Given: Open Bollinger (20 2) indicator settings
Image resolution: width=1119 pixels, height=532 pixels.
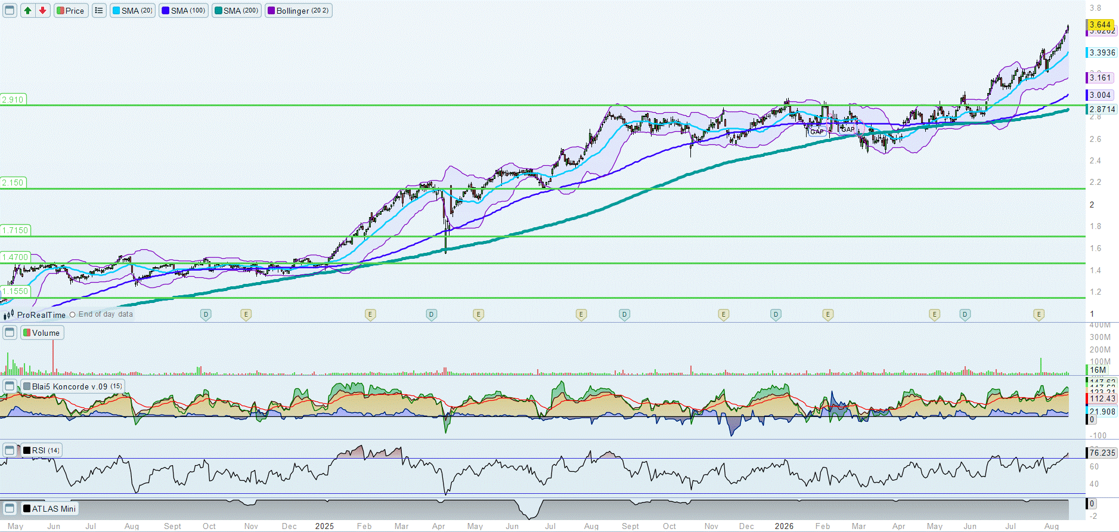Looking at the screenshot, I should pos(298,11).
